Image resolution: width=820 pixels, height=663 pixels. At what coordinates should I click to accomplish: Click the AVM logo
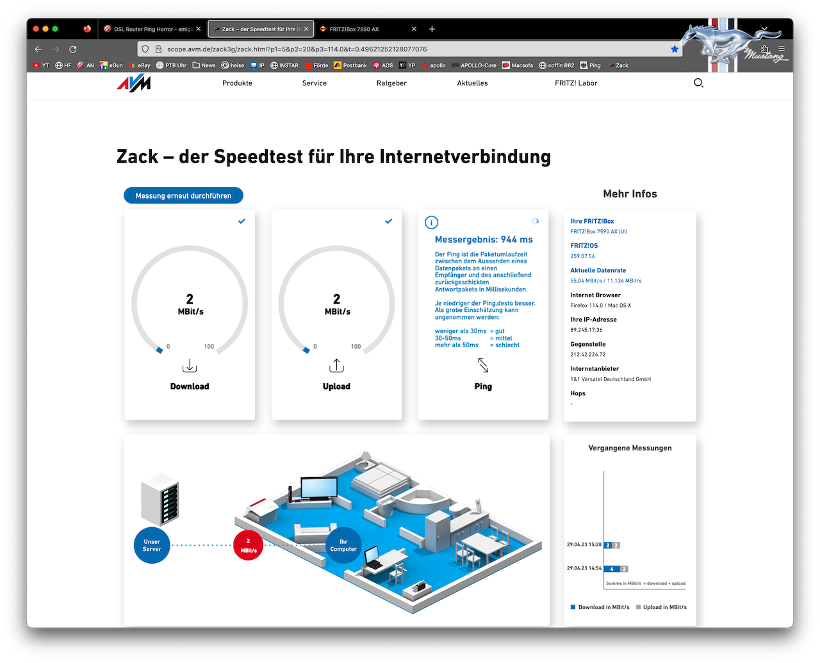click(134, 83)
